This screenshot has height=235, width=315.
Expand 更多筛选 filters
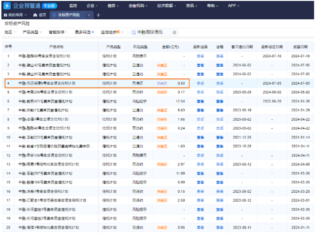click(x=85, y=32)
